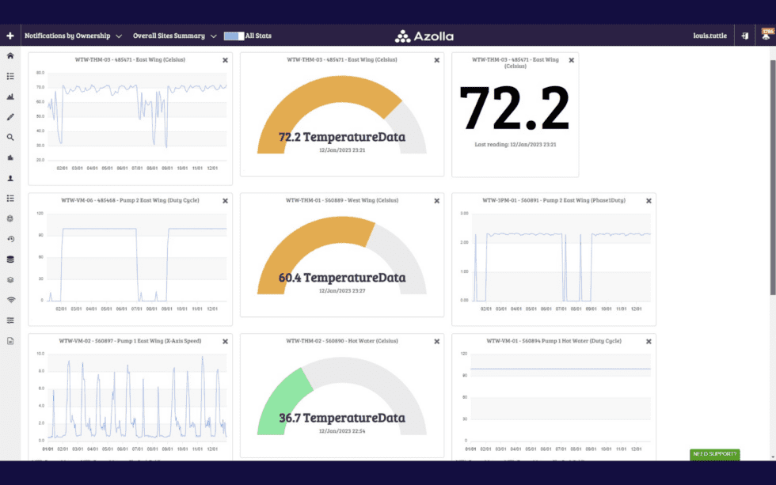Viewport: 776px width, 485px height.
Task: Open the Notifications by Ownership dropdown
Action: (x=67, y=36)
